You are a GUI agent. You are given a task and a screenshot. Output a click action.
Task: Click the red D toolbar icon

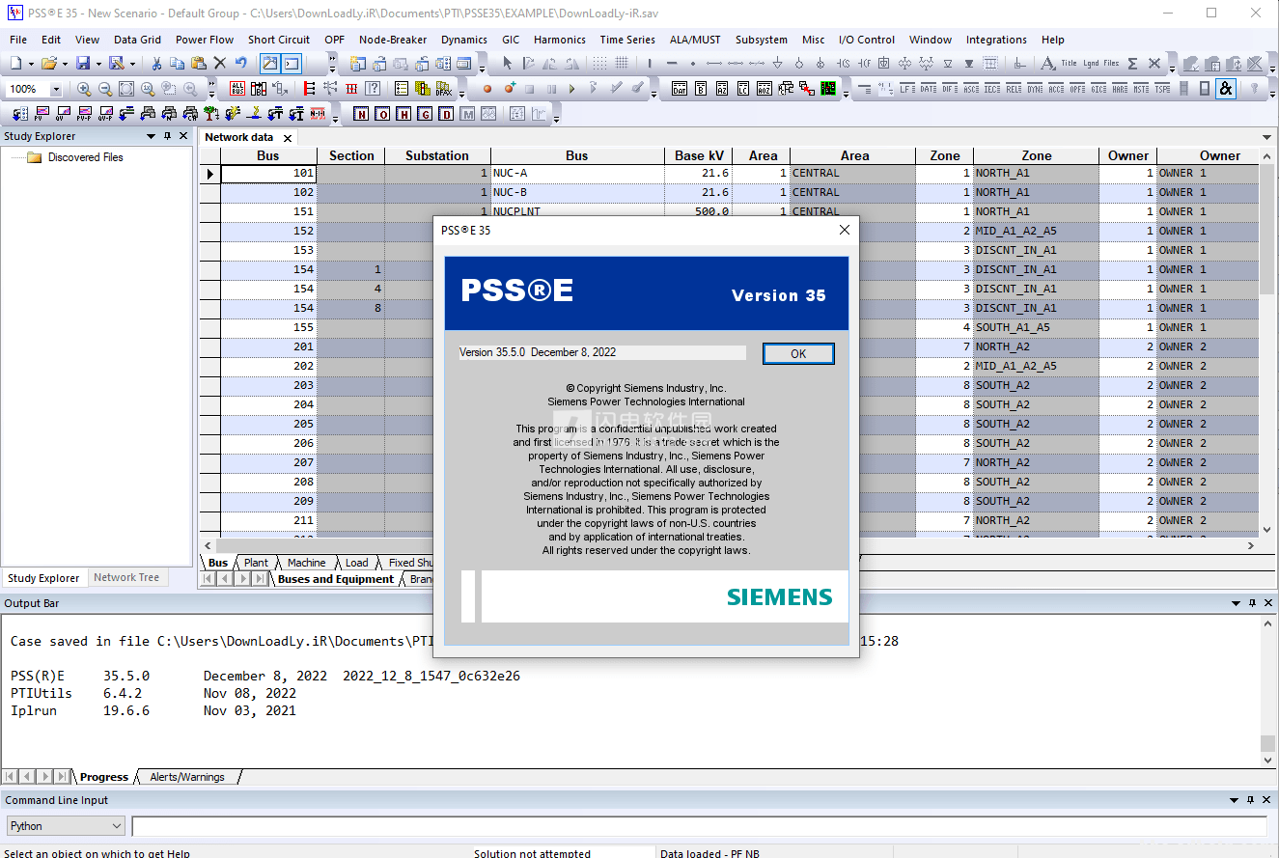point(446,114)
